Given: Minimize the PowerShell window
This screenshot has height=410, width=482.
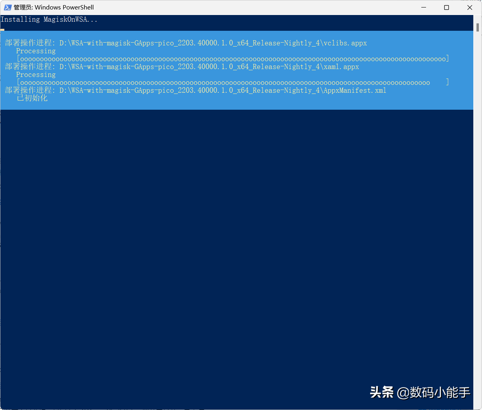Looking at the screenshot, I should (x=424, y=7).
